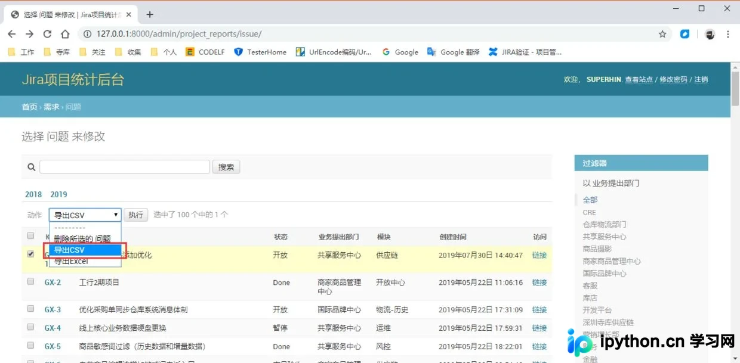Image resolution: width=740 pixels, height=363 pixels.
Task: Check the GX-2 row checkbox
Action: 30,281
